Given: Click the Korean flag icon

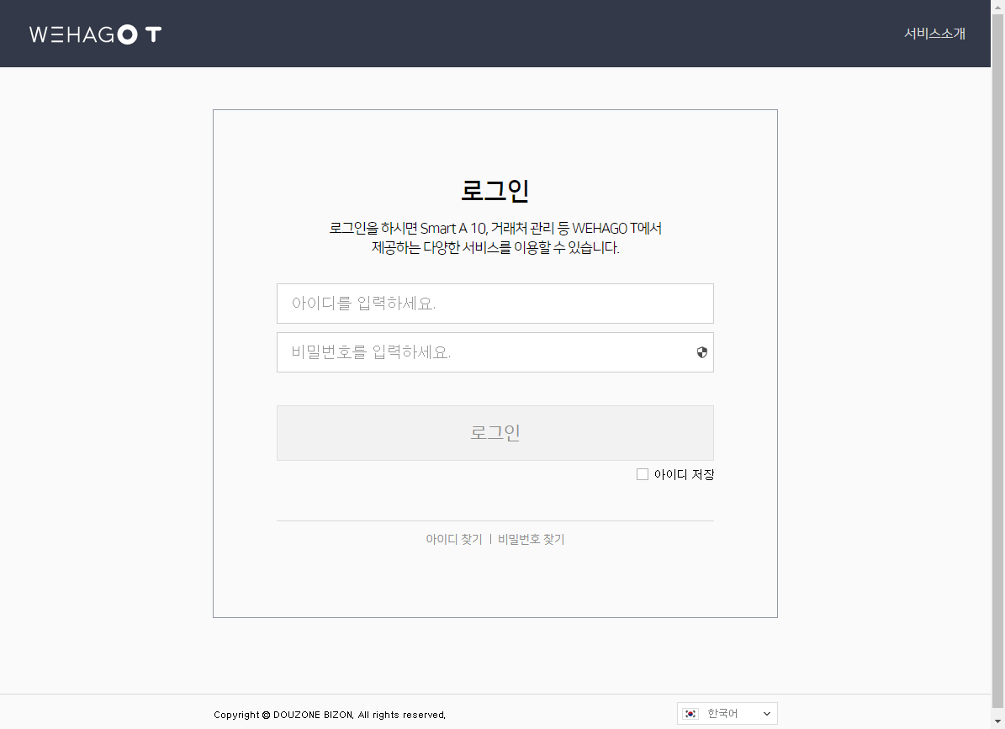Looking at the screenshot, I should click(x=690, y=714).
